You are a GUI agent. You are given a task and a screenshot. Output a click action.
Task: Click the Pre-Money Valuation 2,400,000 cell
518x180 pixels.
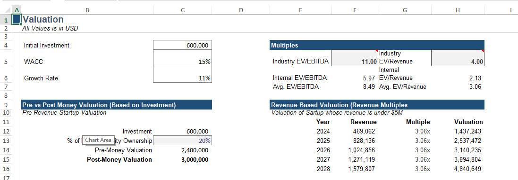(182, 150)
